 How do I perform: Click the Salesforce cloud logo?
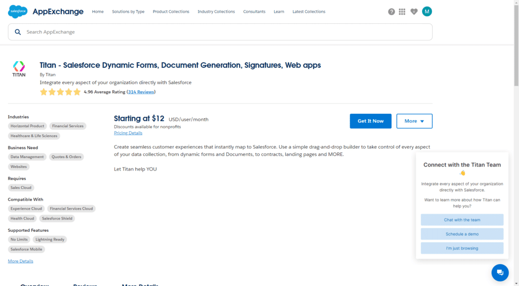pyautogui.click(x=18, y=11)
